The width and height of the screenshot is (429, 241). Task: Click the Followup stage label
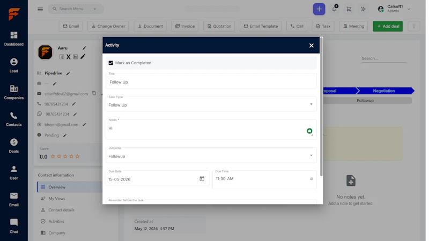pos(365,101)
